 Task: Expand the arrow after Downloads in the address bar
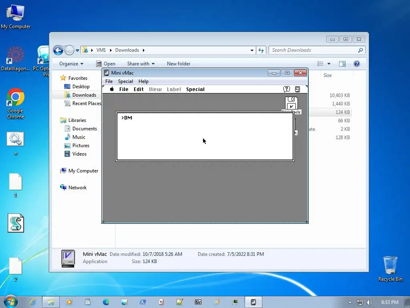144,50
